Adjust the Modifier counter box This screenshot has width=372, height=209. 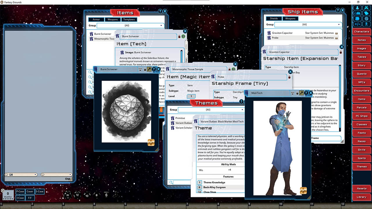(7, 194)
